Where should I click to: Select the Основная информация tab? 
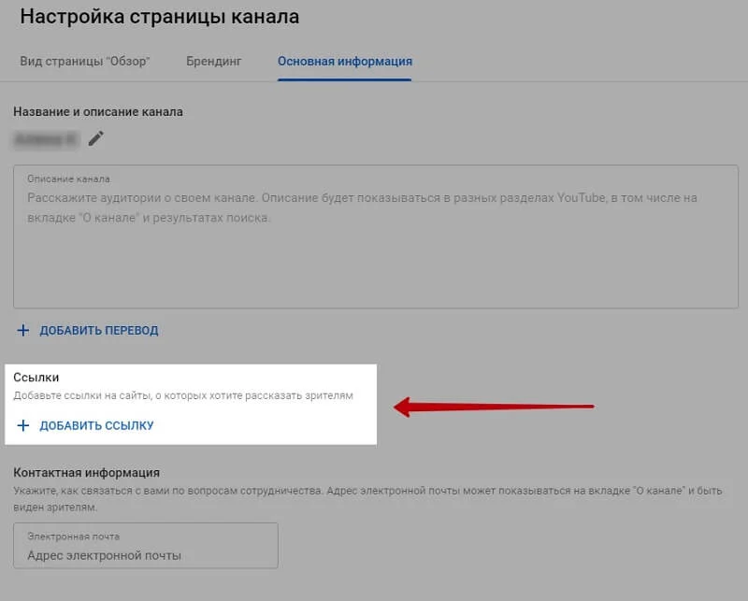(x=345, y=61)
